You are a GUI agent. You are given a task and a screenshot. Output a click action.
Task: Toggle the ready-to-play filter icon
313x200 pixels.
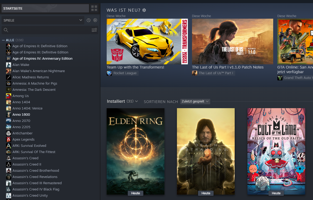click(x=95, y=20)
